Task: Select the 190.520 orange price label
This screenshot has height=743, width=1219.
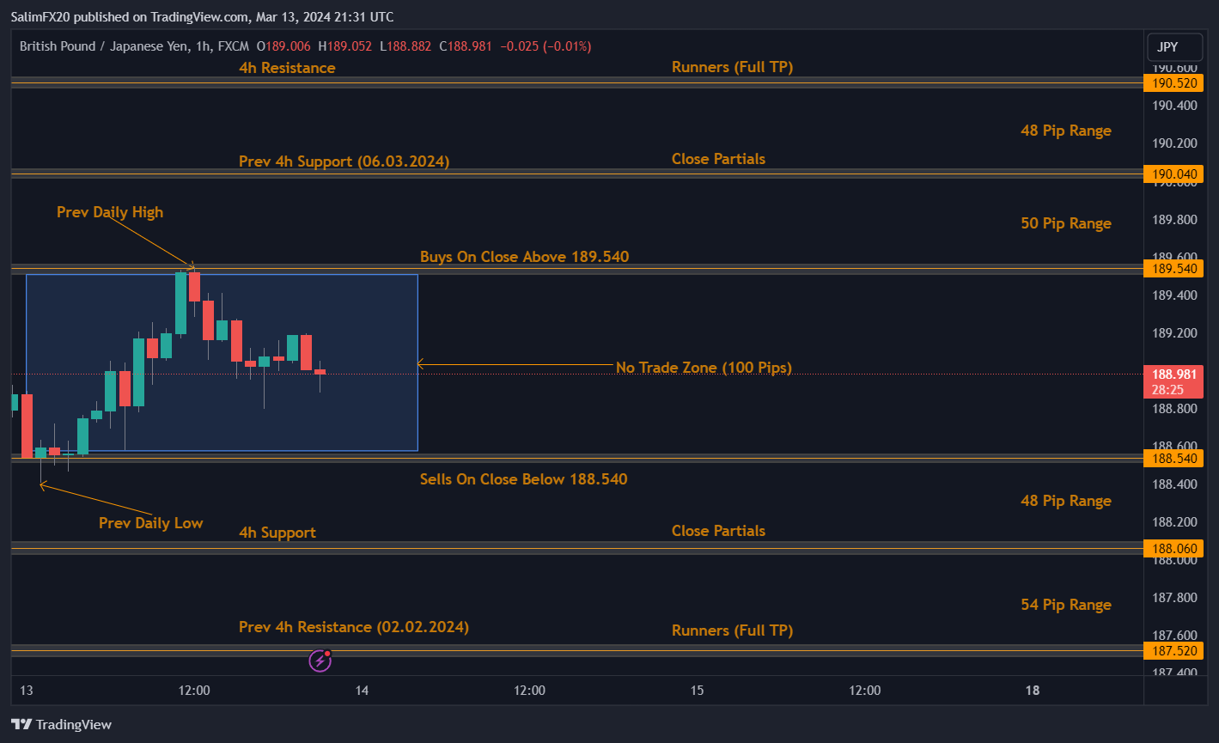Action: click(x=1173, y=83)
